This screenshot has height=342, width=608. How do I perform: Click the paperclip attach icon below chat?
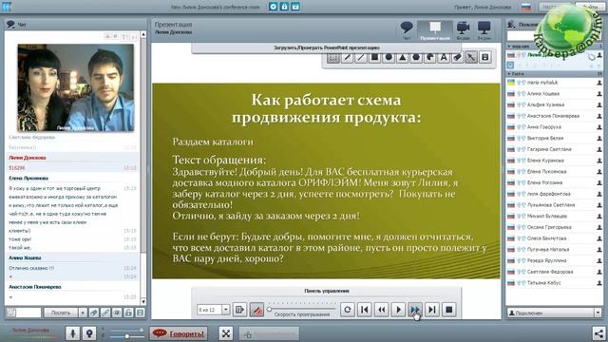click(94, 313)
